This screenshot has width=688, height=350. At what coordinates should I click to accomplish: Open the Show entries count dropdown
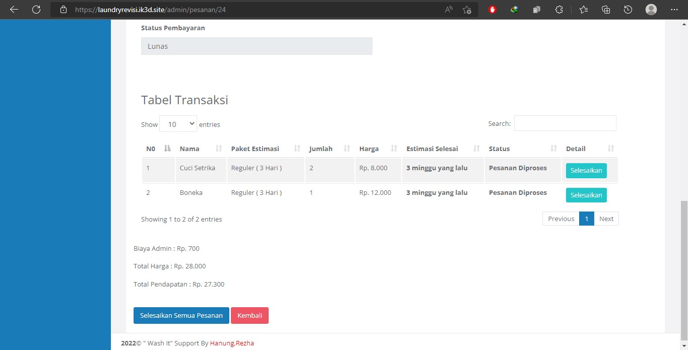178,124
